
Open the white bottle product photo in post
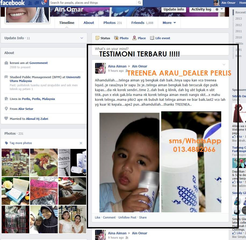pyautogui.click(x=191, y=162)
